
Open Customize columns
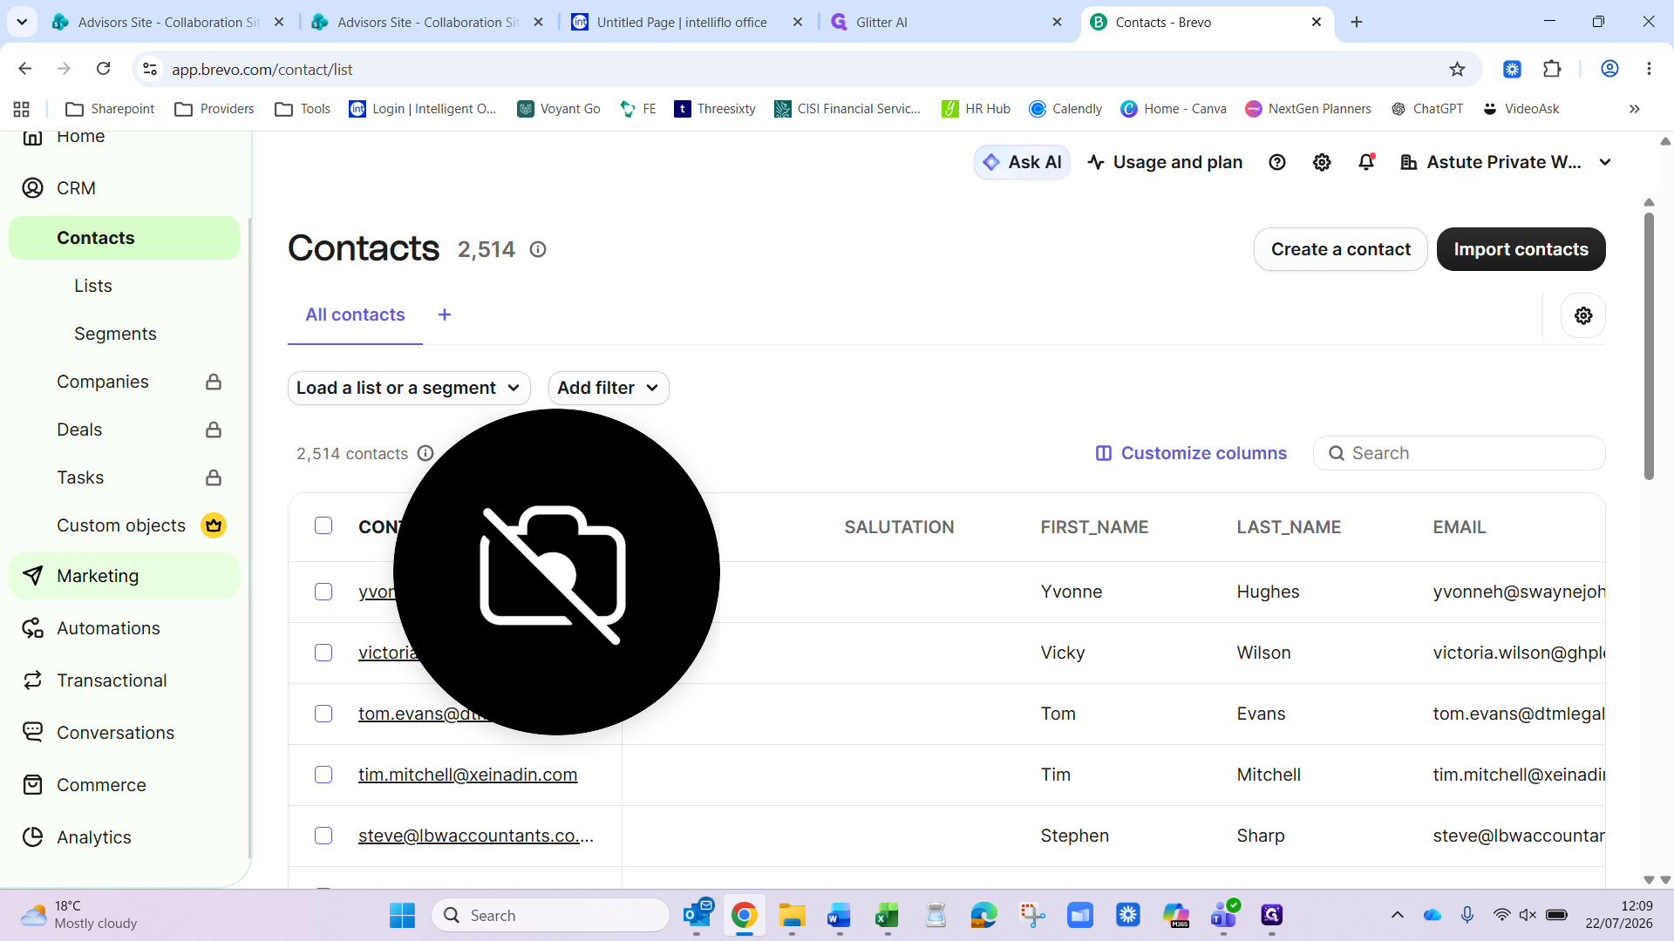[1191, 453]
